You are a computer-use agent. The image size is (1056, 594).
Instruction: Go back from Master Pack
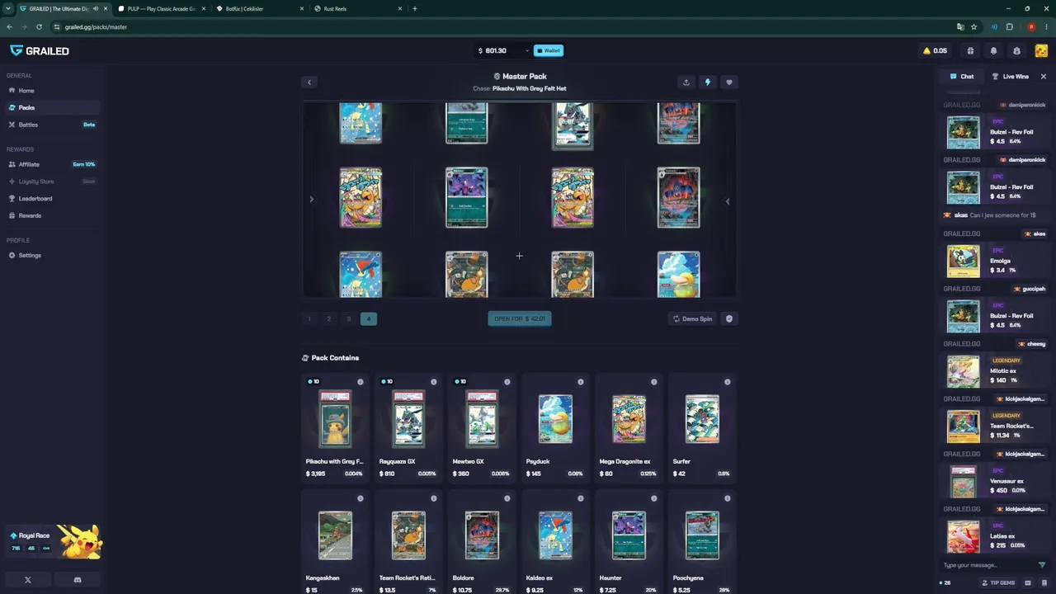(x=309, y=82)
